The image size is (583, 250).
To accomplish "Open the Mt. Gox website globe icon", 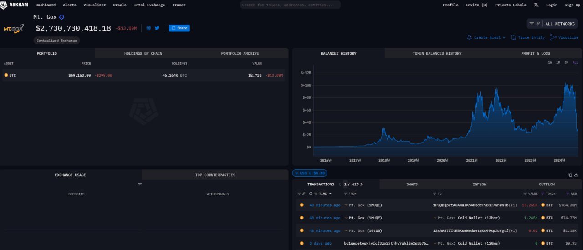I will click(148, 28).
